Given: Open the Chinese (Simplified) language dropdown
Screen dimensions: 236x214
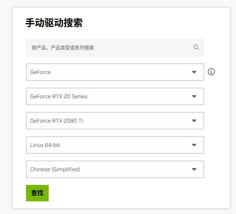Looking at the screenshot, I should coord(115,169).
